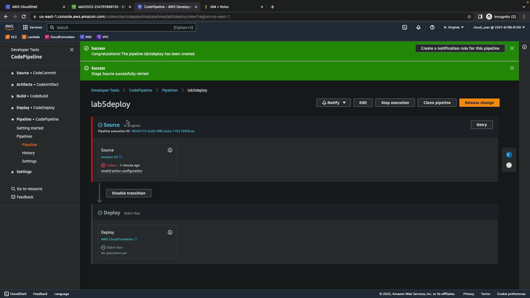530x298 pixels.
Task: Toggle the dark mode moon switch
Action: pyautogui.click(x=509, y=155)
